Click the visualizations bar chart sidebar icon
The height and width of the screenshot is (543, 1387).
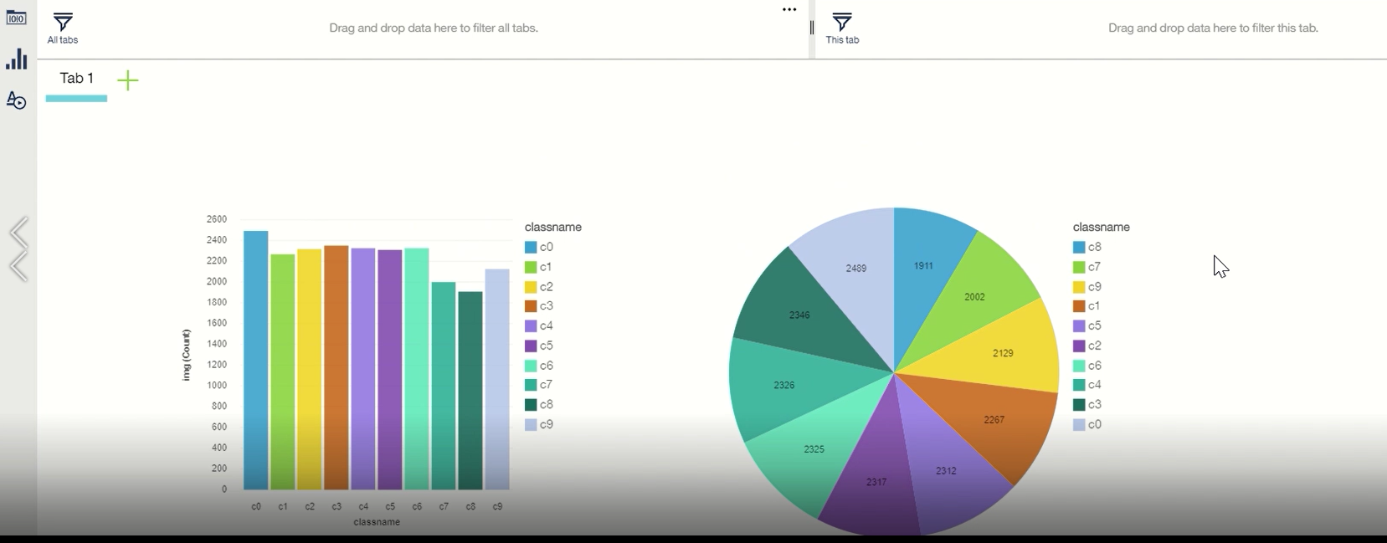(16, 59)
